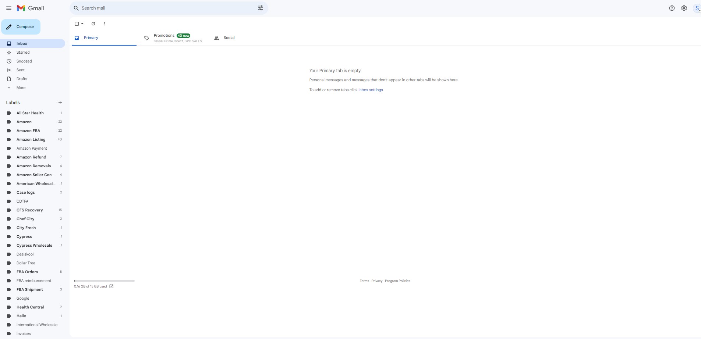Screen dimensions: 701x339
Task: Switch to the Social tab
Action: [245, 38]
